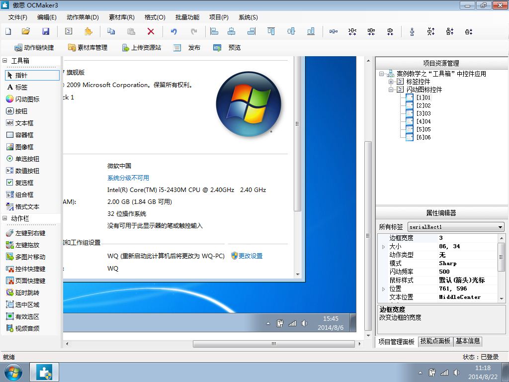Click the 素材库管理 button
Image resolution: width=509 pixels, height=382 pixels.
click(87, 47)
